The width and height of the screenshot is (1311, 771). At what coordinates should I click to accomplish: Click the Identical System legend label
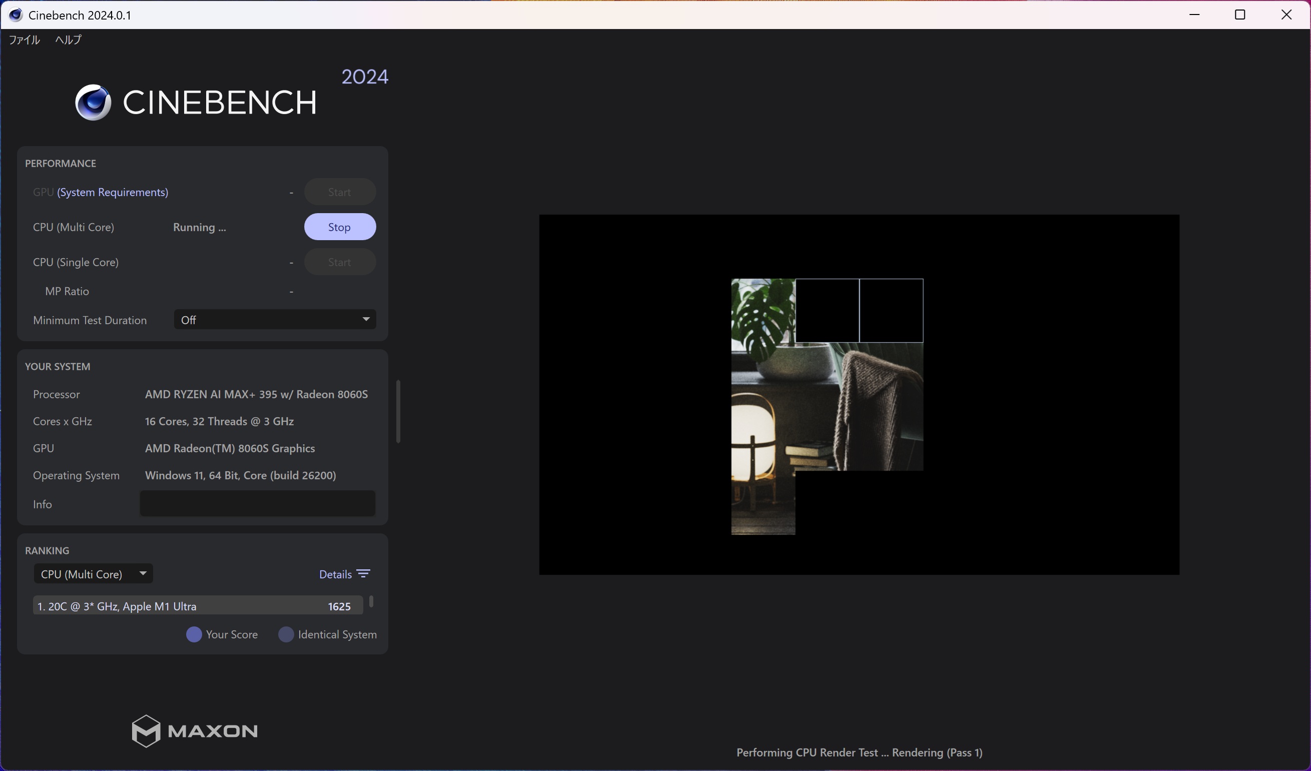point(337,634)
